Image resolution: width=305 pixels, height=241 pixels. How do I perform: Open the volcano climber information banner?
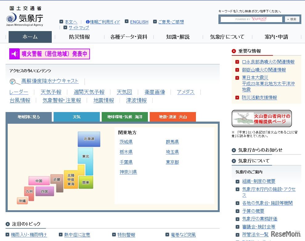tap(262, 118)
